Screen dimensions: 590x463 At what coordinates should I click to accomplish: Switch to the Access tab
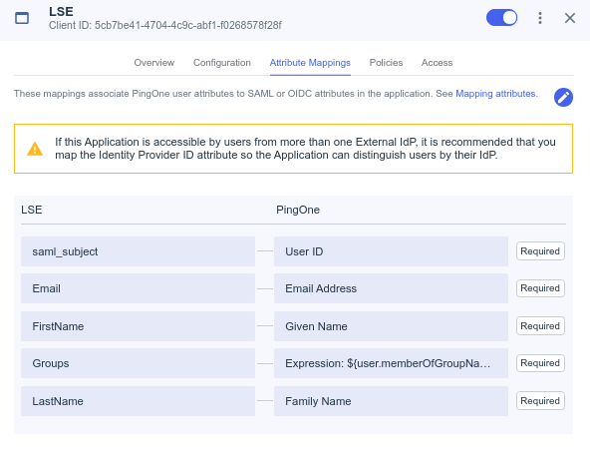click(437, 63)
